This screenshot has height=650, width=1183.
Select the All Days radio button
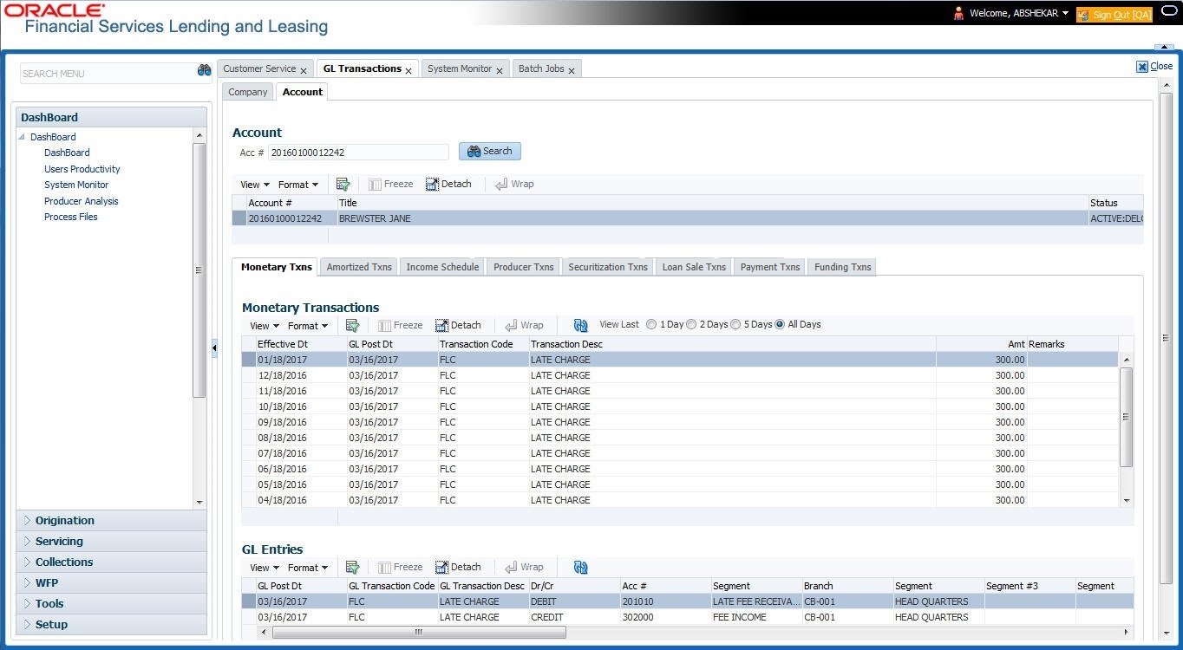780,324
